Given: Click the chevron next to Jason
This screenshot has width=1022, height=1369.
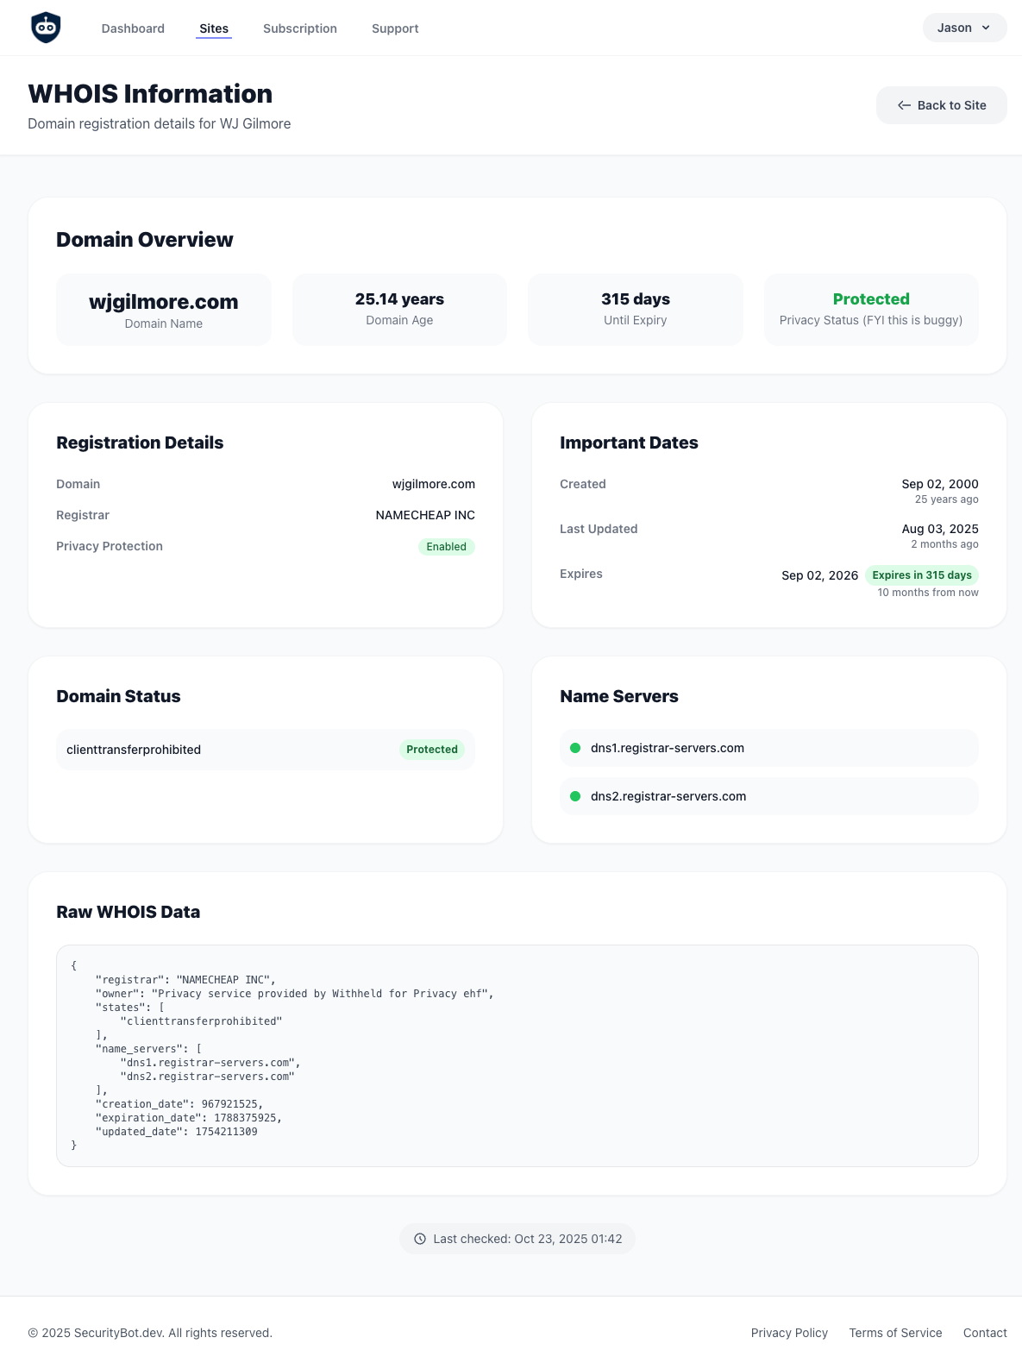Looking at the screenshot, I should pos(986,28).
